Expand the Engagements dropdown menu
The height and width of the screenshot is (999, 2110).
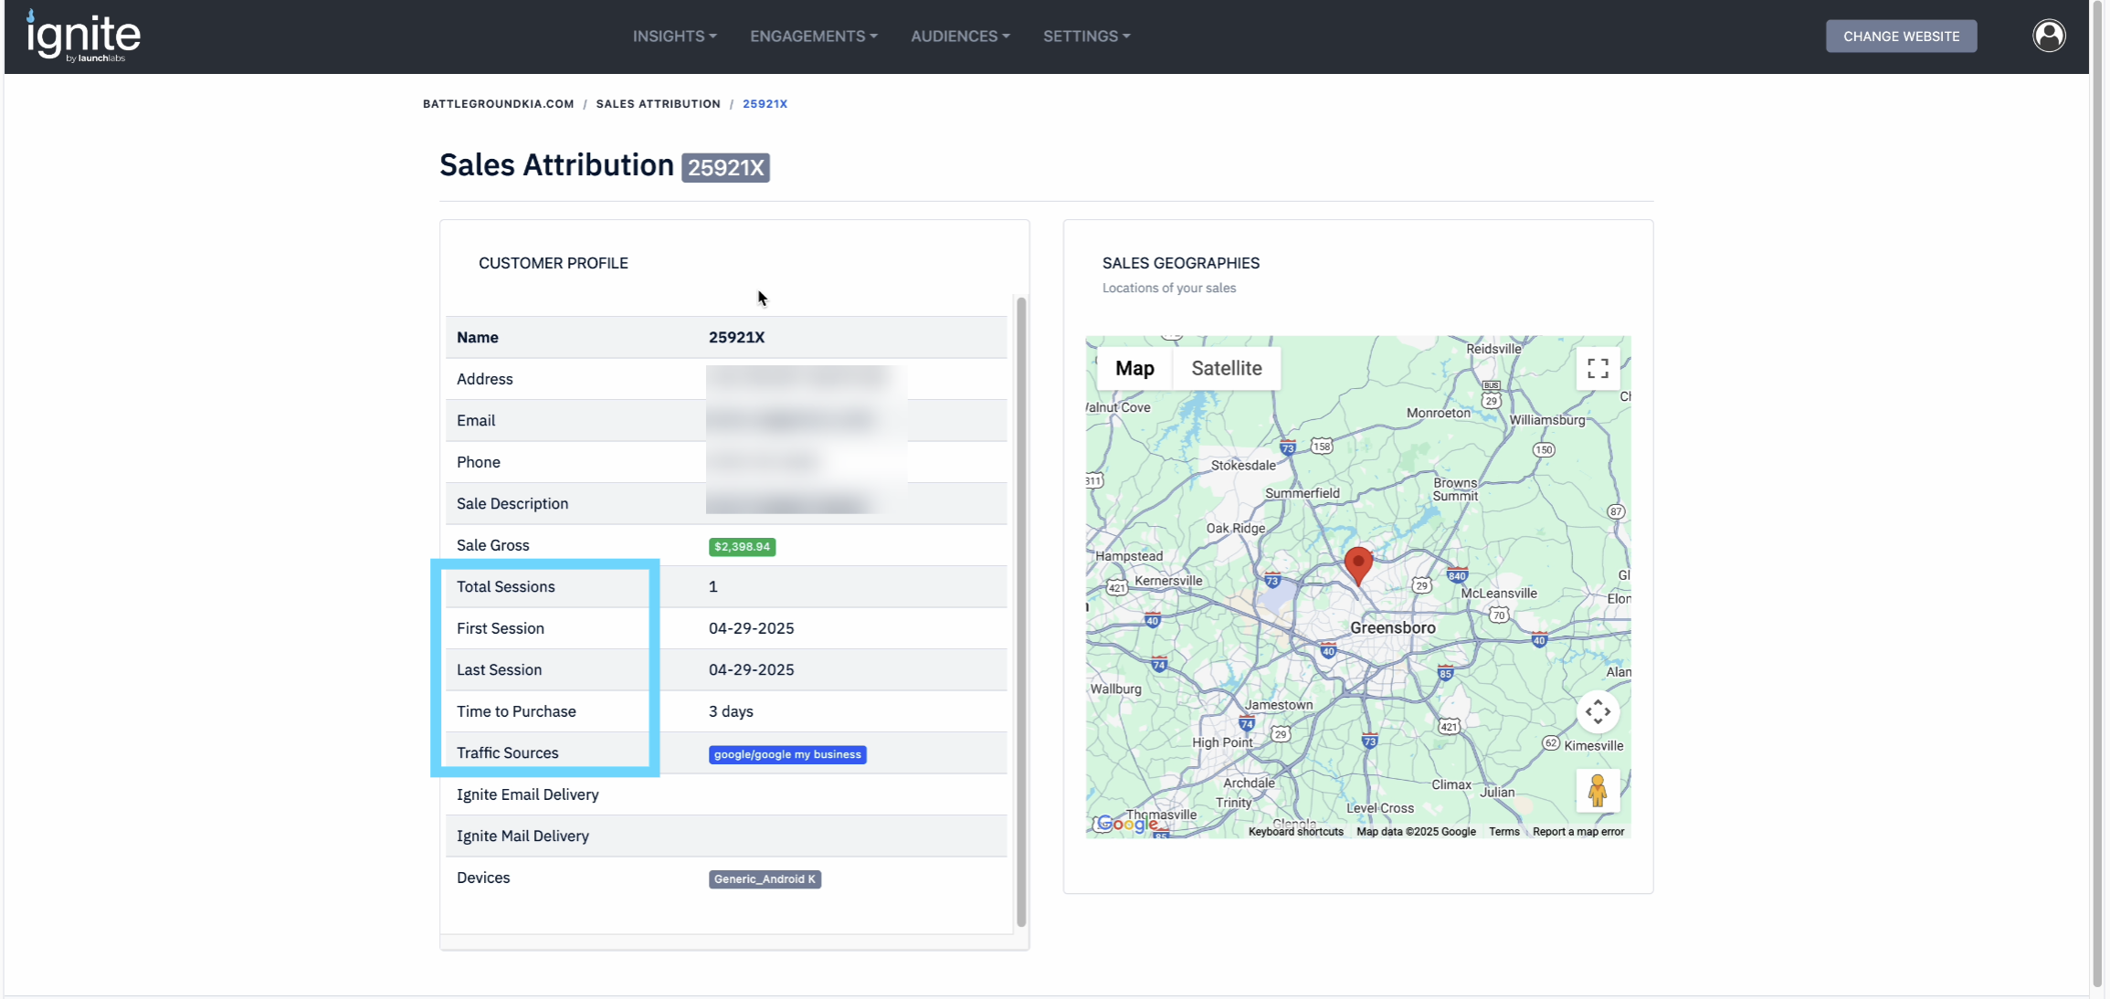[813, 36]
